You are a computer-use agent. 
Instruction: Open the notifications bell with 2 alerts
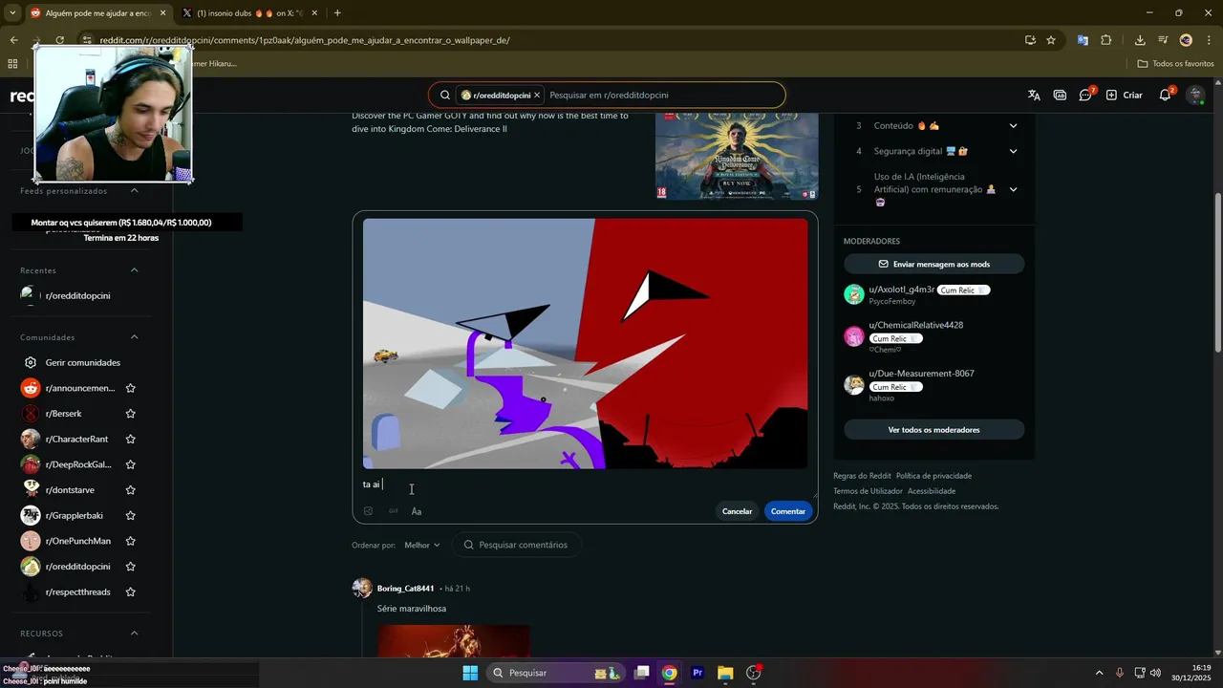(x=1166, y=95)
